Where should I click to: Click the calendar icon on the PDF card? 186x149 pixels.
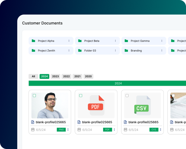click(x=79, y=129)
